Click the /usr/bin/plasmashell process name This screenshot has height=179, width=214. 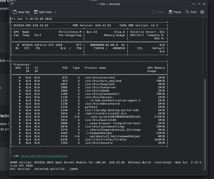(x=102, y=94)
